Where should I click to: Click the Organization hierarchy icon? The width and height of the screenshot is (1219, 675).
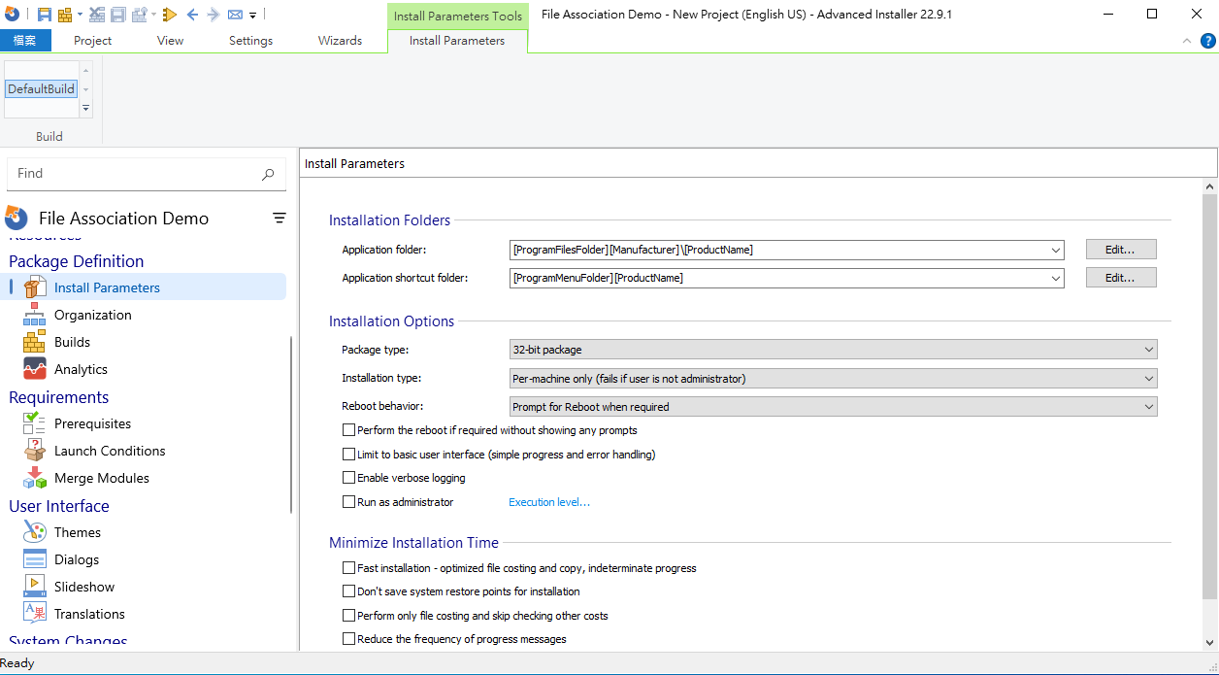coord(35,315)
